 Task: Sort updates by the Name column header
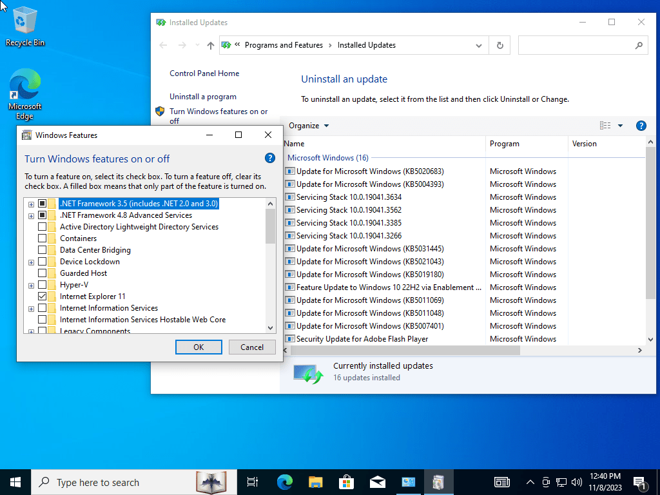pyautogui.click(x=384, y=144)
